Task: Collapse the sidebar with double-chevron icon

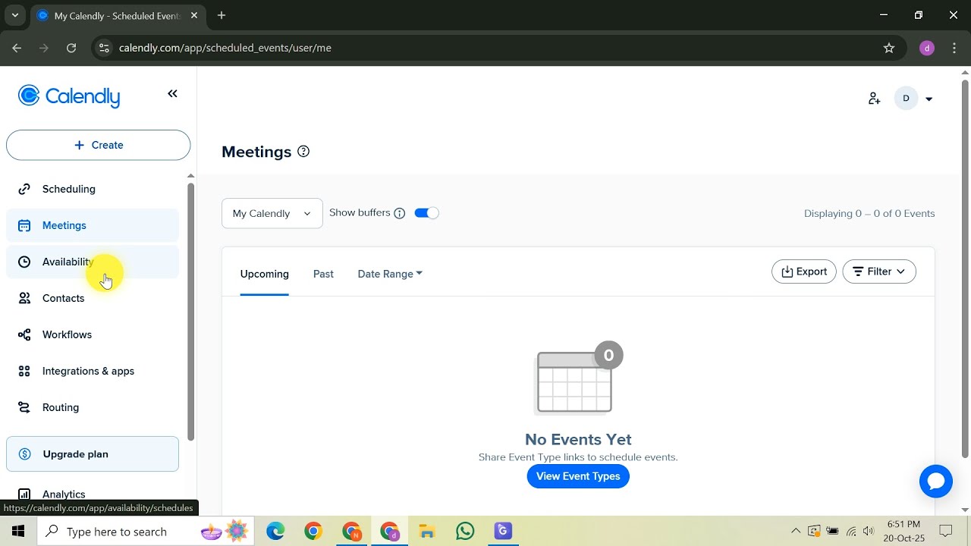Action: click(x=172, y=94)
